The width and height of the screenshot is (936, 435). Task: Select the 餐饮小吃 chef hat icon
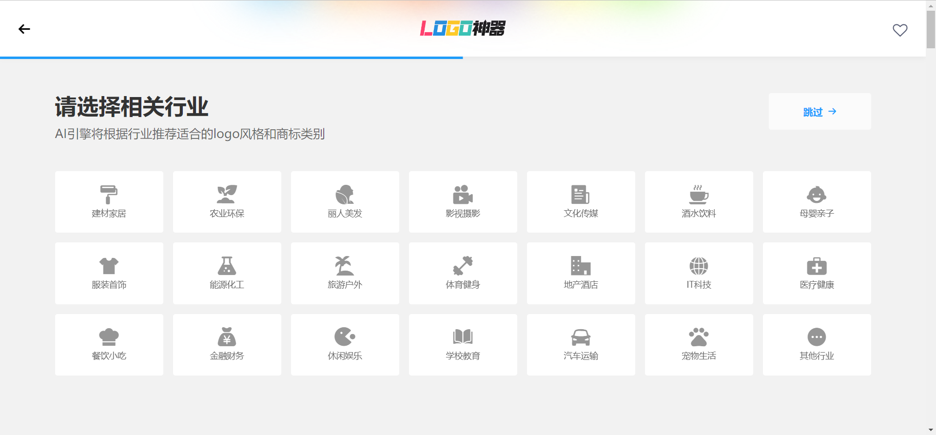pos(109,337)
